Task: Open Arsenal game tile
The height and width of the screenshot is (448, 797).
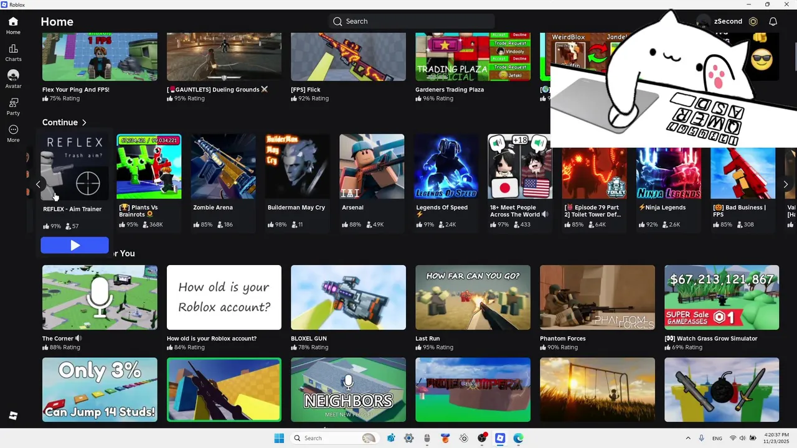Action: pos(372,167)
